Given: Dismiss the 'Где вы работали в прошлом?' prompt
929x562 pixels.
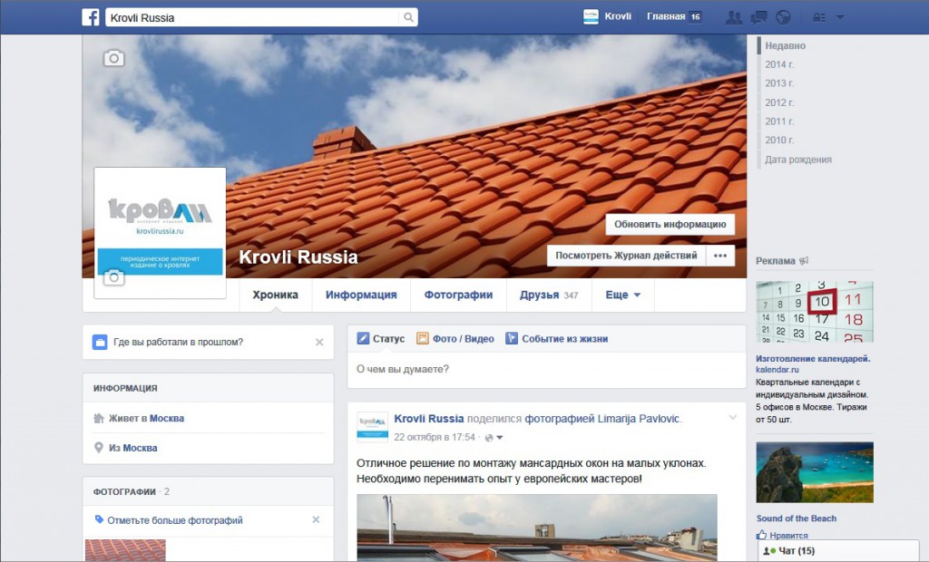Looking at the screenshot, I should pos(319,343).
